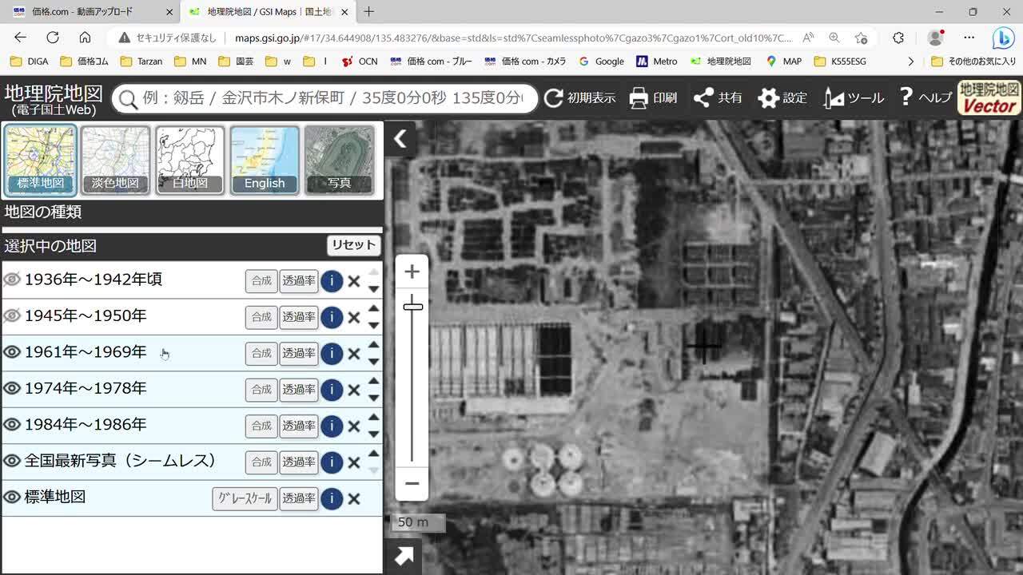This screenshot has height=575, width=1023.
Task: Click リセット button
Action: 353,245
